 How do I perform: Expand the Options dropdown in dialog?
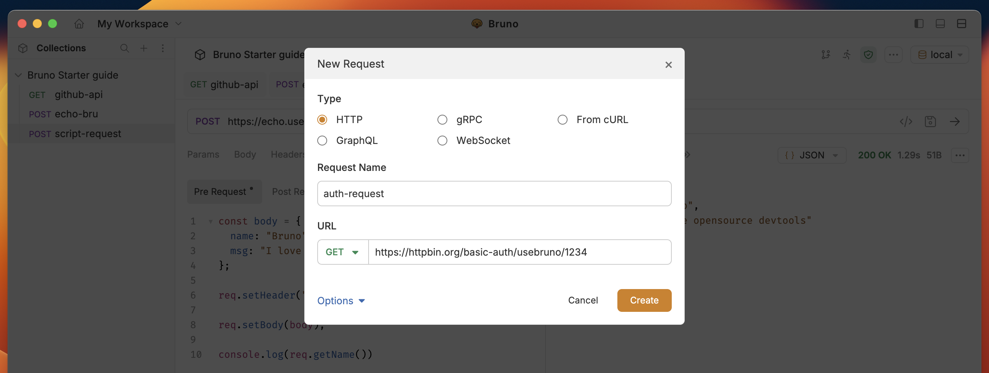coord(341,300)
